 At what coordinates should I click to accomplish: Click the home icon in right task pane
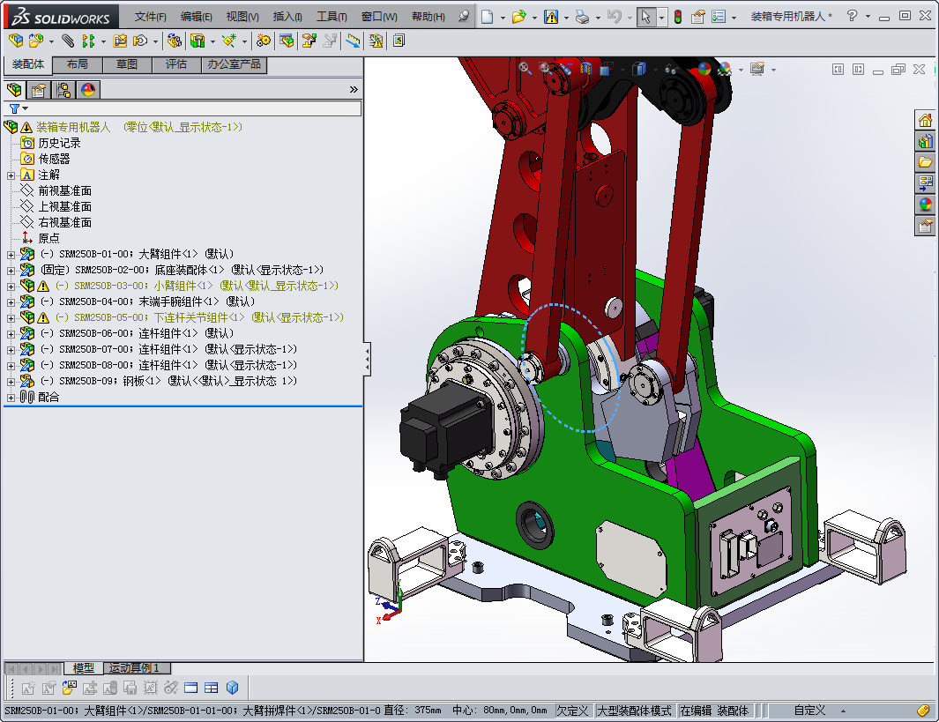tap(925, 121)
